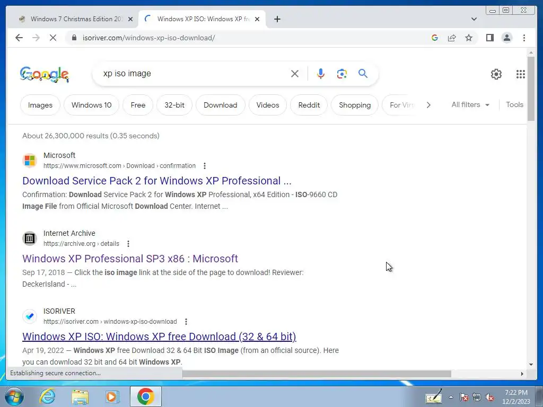Click the Microsoft site favicon

30,161
